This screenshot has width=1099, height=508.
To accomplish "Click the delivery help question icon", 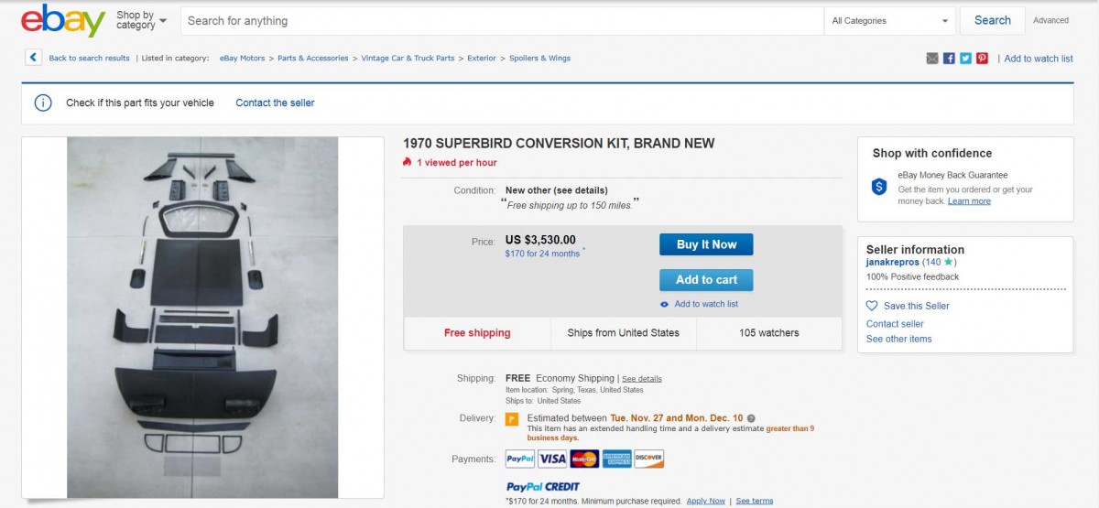I will click(x=751, y=418).
